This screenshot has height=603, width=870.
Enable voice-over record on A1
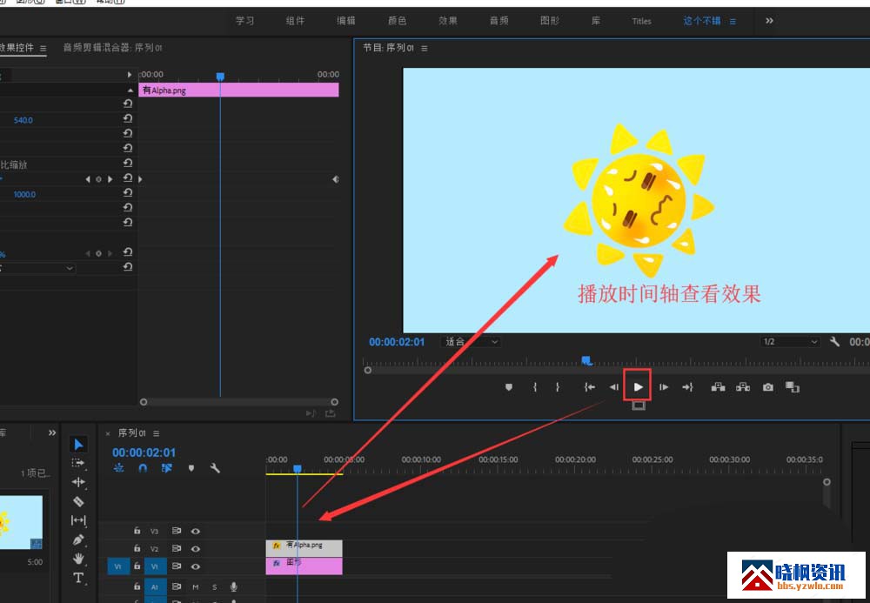(233, 586)
